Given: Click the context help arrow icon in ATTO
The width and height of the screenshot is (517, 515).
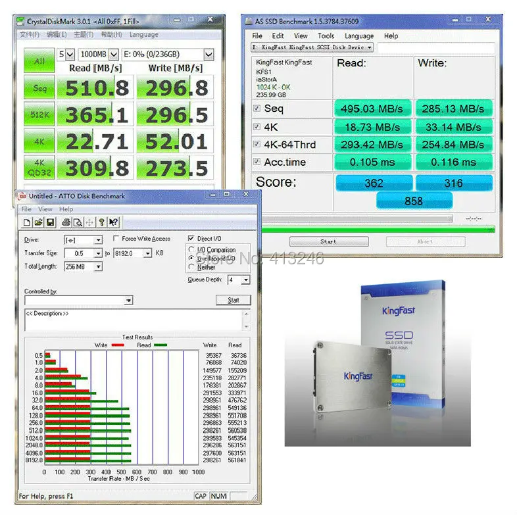Looking at the screenshot, I should (113, 222).
